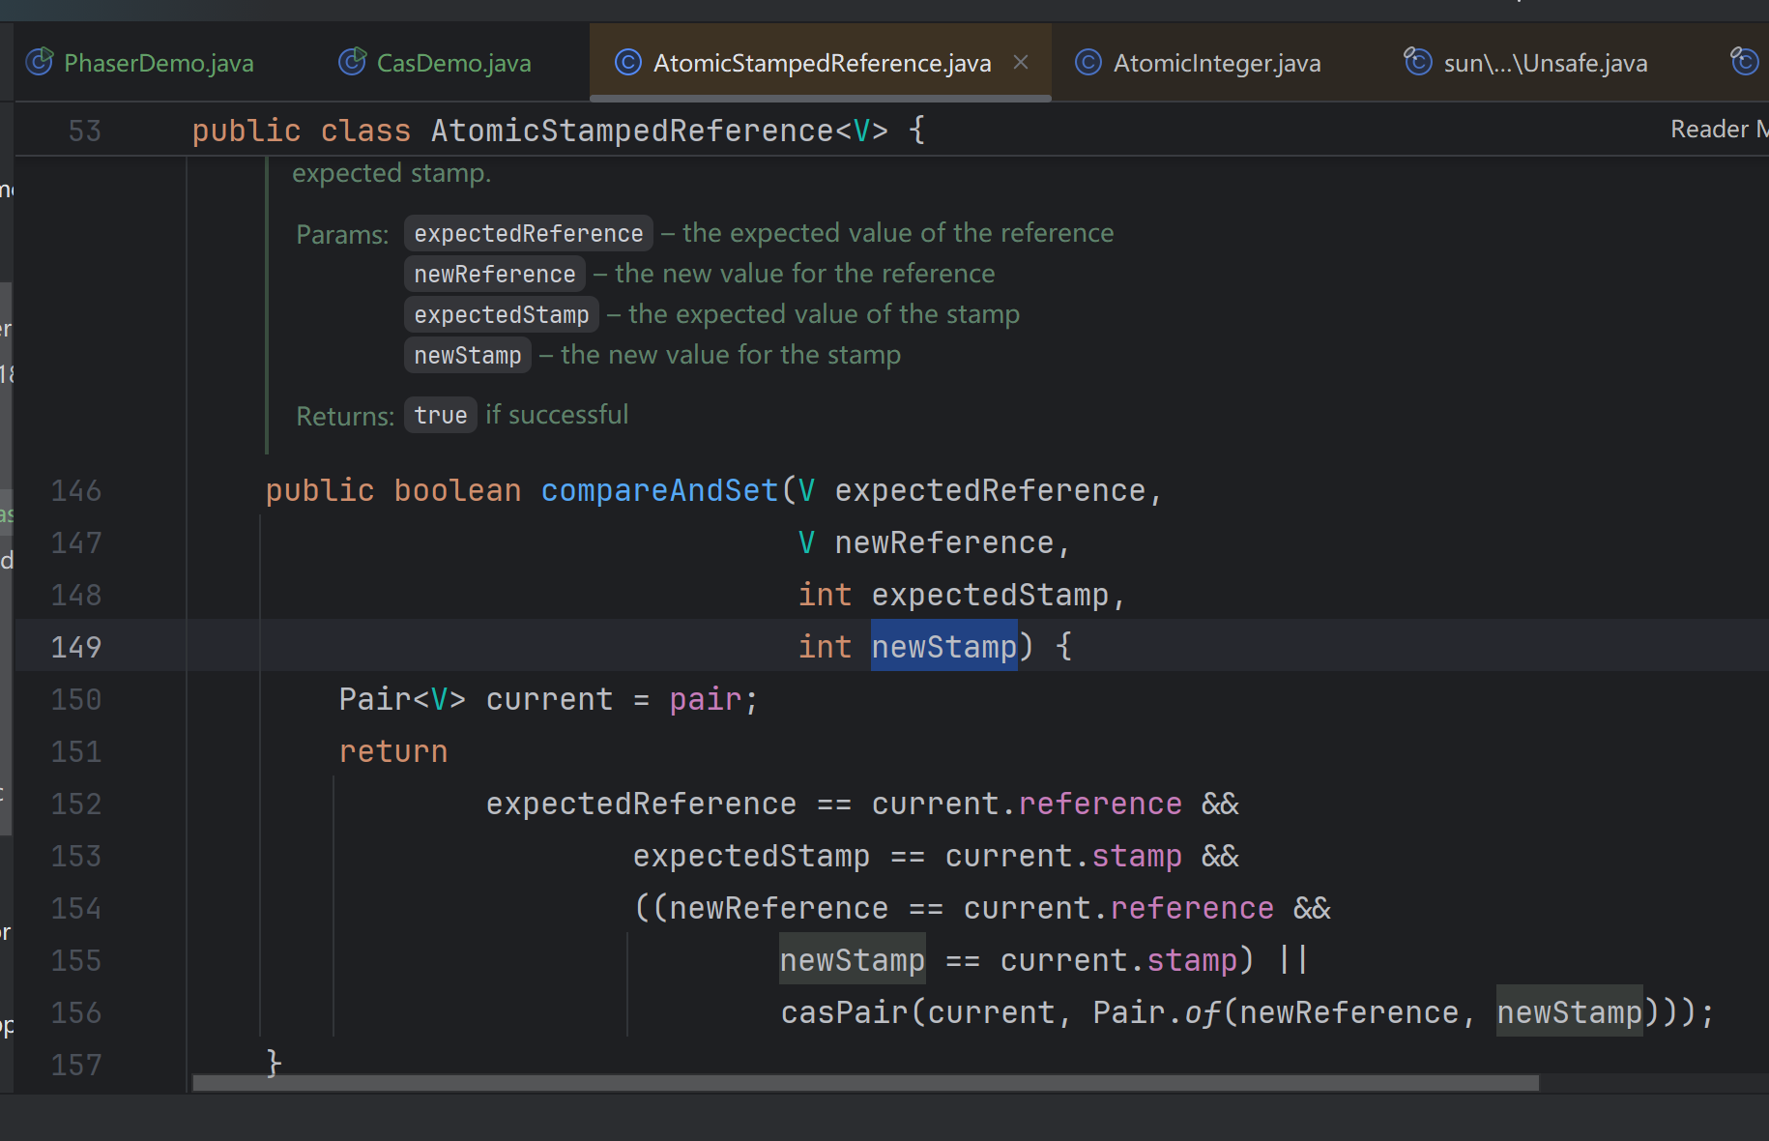Click the expectedReference param tag in docs
Image resolution: width=1769 pixels, height=1141 pixels.
pos(528,233)
